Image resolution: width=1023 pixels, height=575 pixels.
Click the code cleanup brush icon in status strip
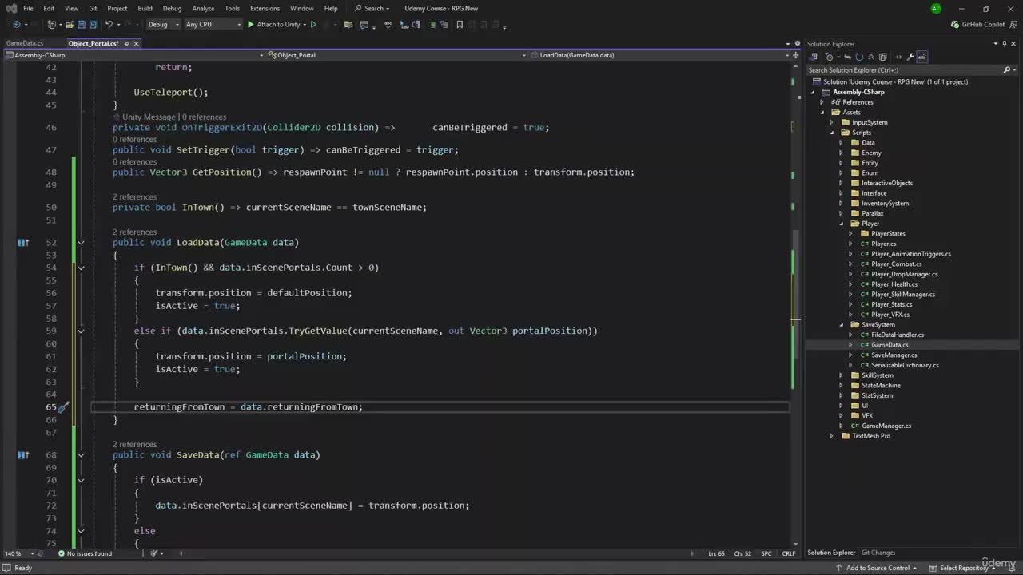(x=155, y=553)
